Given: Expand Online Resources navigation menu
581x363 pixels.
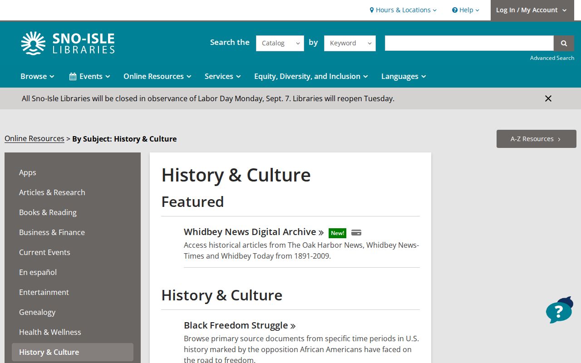Looking at the screenshot, I should point(158,76).
